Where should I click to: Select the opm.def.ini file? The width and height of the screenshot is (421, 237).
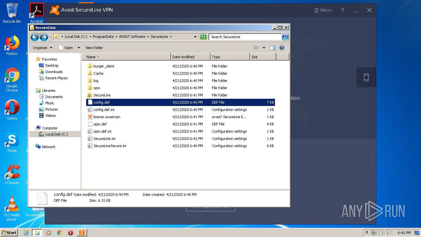pyautogui.click(x=102, y=131)
